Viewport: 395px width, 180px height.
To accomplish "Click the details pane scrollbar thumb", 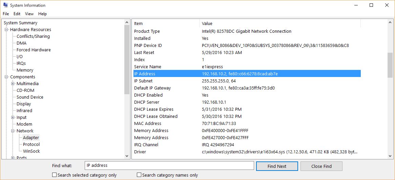I will coord(390,65).
